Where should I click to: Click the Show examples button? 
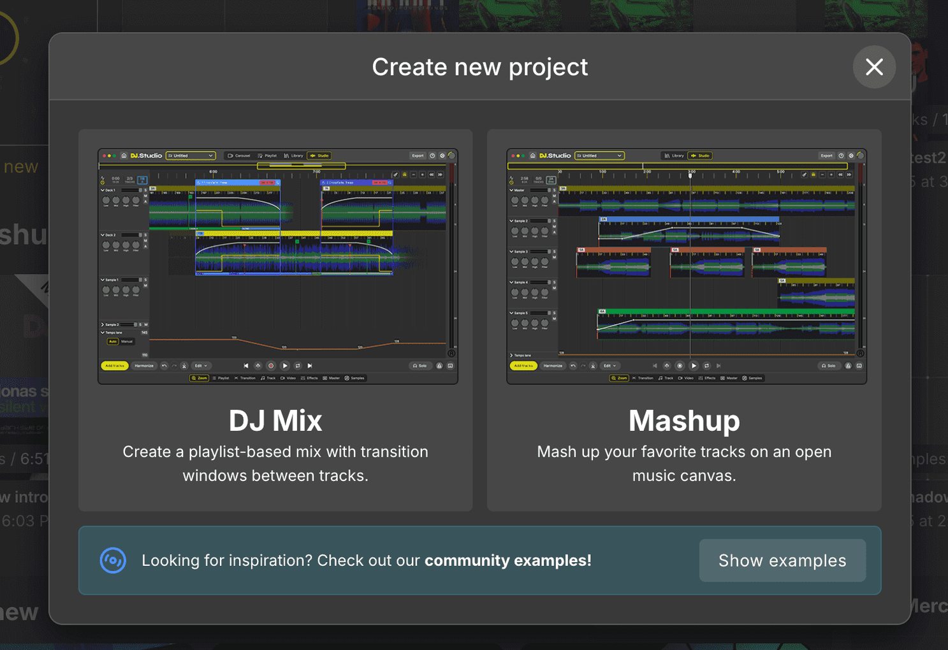click(x=782, y=560)
